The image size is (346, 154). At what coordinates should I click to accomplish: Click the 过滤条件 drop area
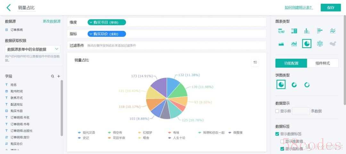pos(167,46)
